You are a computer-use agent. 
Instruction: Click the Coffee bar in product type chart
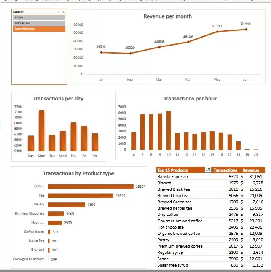[x=91, y=186]
